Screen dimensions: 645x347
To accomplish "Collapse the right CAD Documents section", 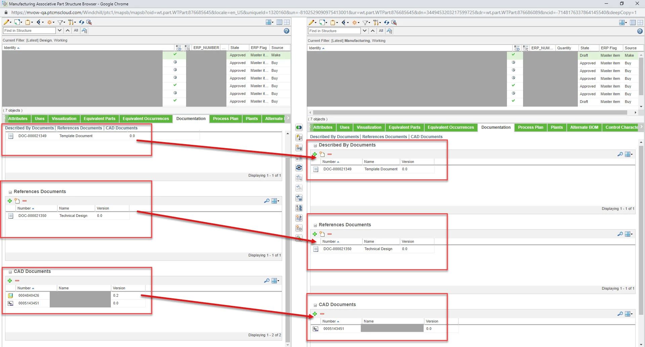I will (x=315, y=305).
